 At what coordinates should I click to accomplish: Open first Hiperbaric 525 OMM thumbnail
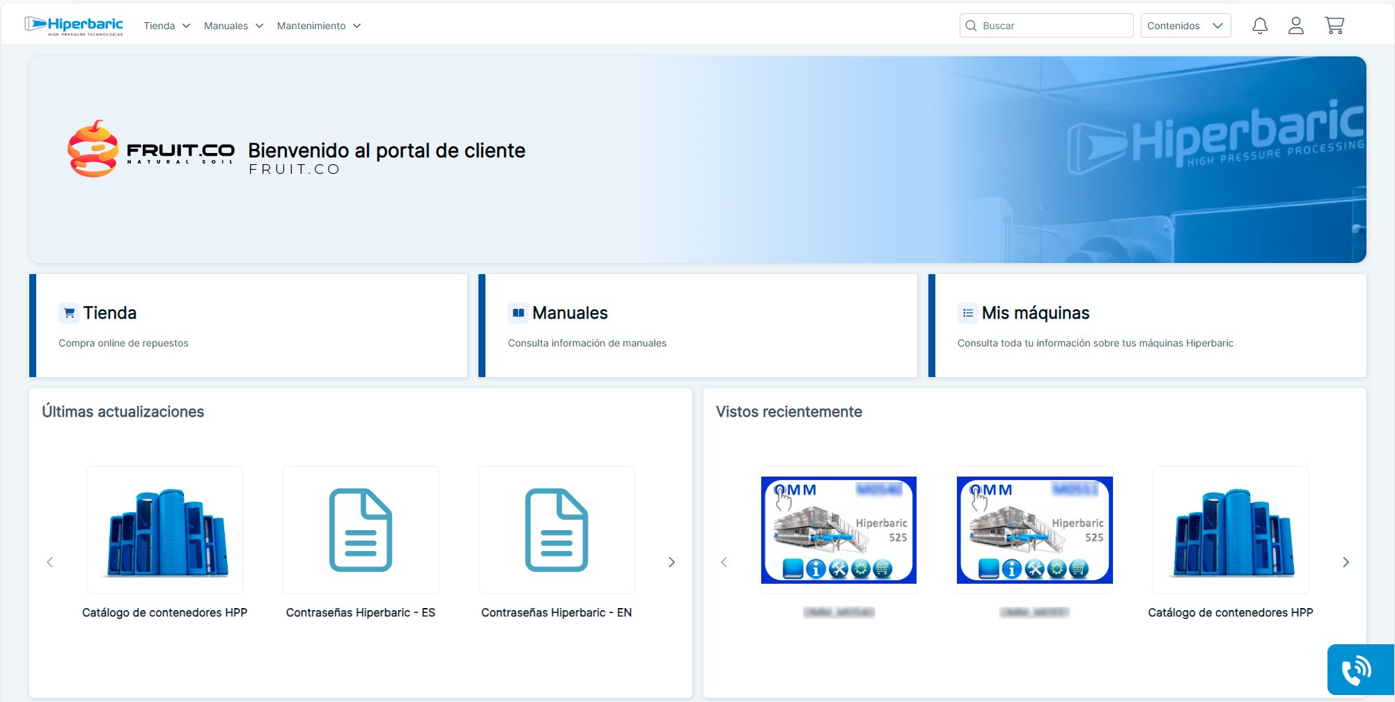pyautogui.click(x=839, y=530)
